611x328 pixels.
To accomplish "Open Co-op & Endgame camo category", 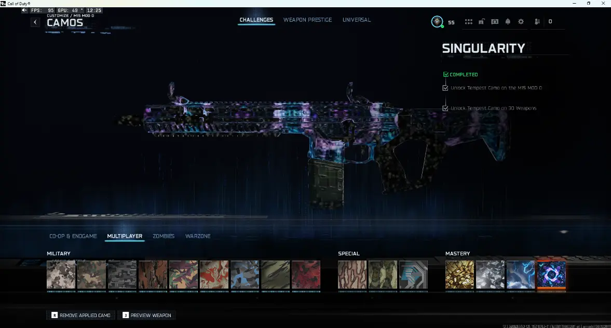I will [x=73, y=236].
